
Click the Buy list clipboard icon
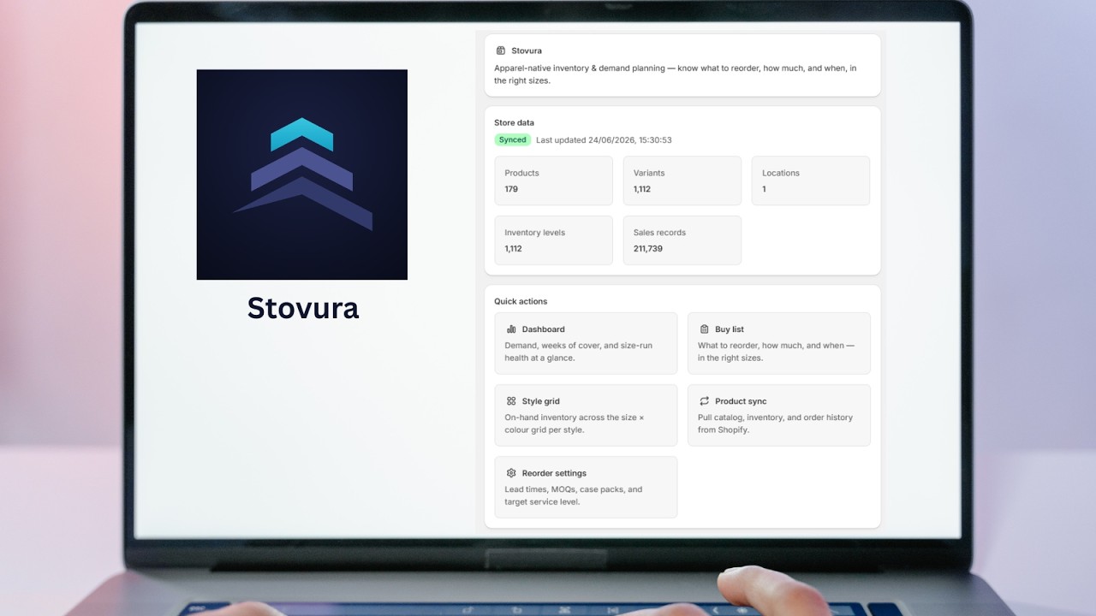coord(704,329)
